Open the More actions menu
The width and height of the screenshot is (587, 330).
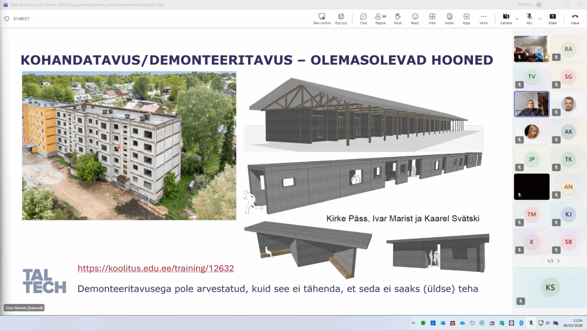[x=483, y=19]
